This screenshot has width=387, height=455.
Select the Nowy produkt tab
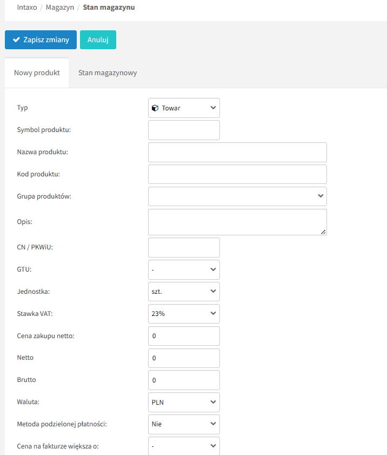(37, 73)
